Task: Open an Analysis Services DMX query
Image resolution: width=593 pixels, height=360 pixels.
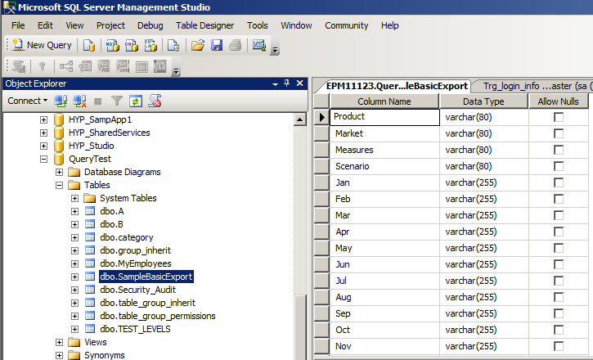Action: 131,45
